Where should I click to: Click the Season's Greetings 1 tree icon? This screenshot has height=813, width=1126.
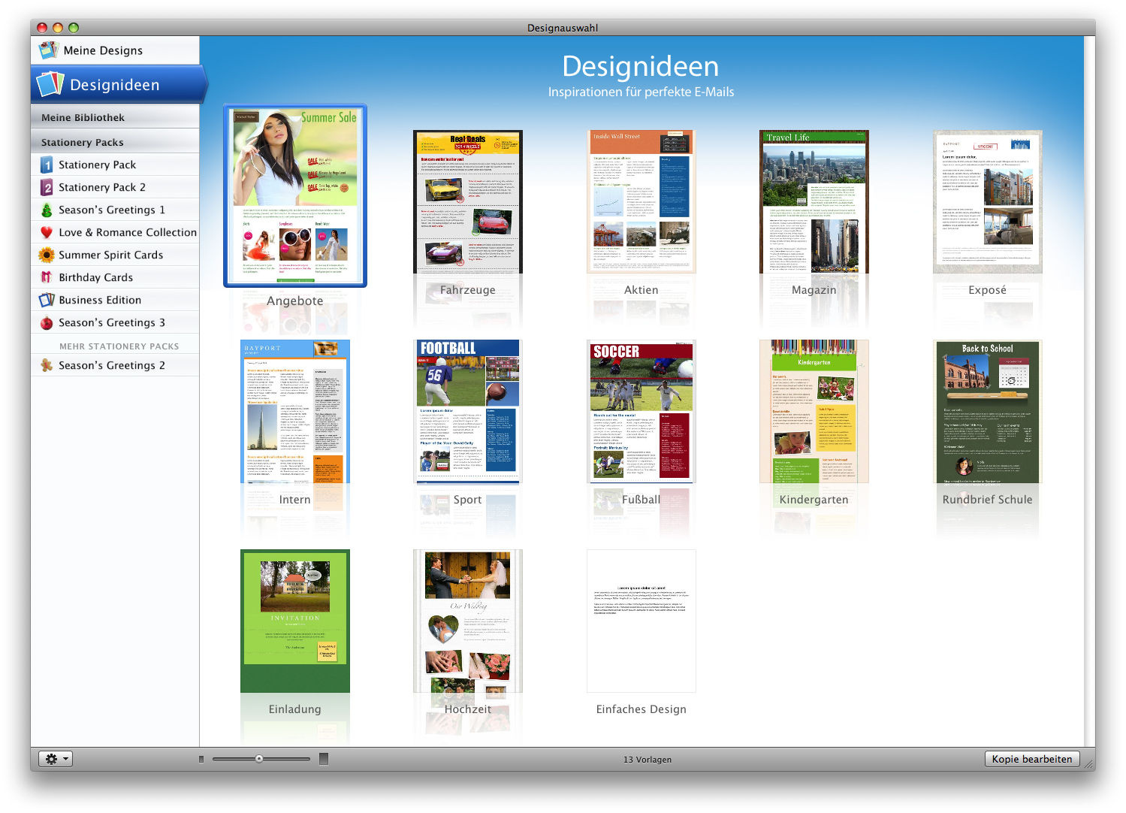47,210
